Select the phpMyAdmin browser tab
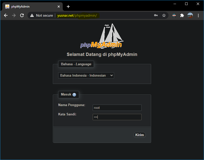 pos(32,7)
